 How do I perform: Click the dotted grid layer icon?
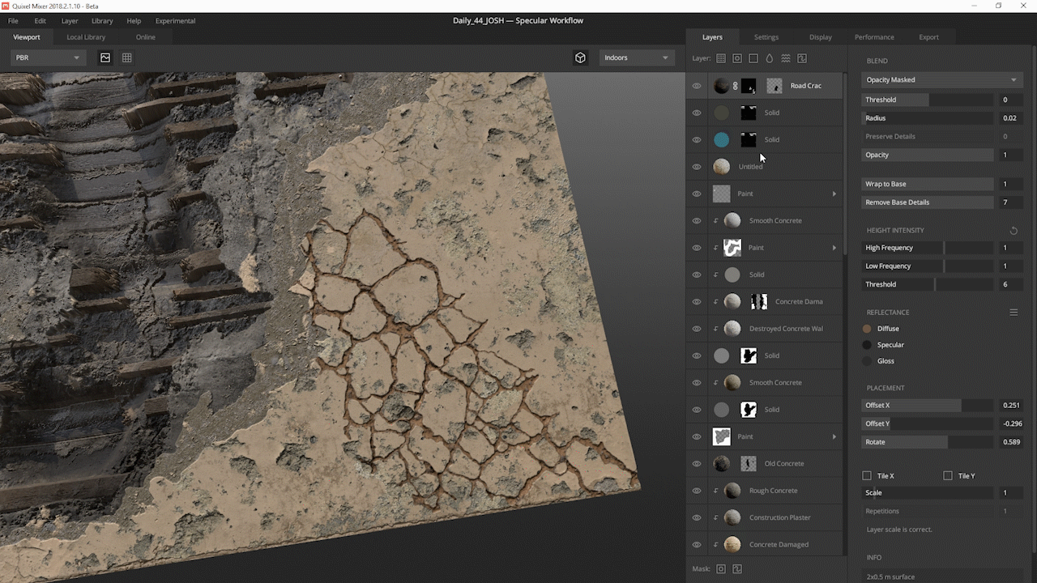click(720, 58)
